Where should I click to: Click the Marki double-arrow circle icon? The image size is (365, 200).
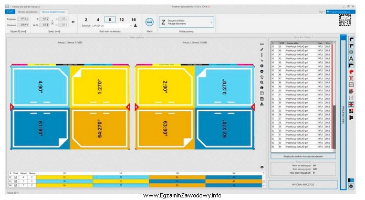coord(150,22)
